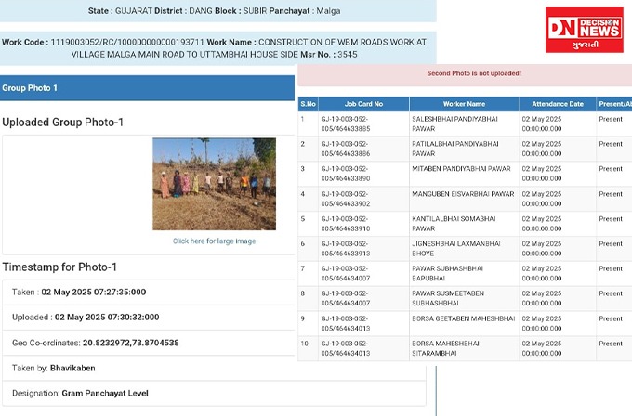This screenshot has height=416, width=632.
Task: Click the 'Second Photo is not uploaded!' alert
Action: tap(465, 74)
